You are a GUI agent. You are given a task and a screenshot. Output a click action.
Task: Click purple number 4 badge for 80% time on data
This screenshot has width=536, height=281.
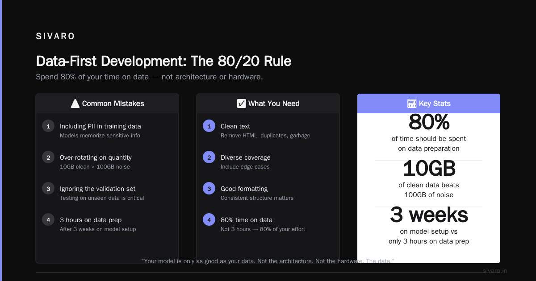point(209,219)
